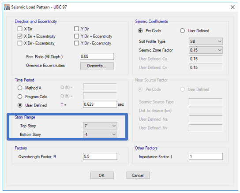
Task: Edit the Overstrength Factor R field
Action: [x=100, y=156]
